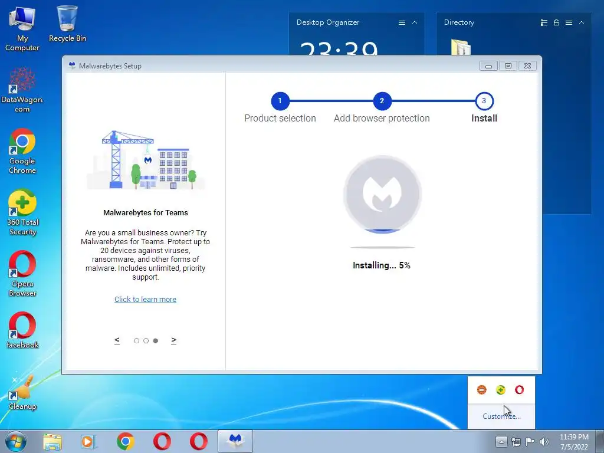Click step 1 Product selection circle
Image resolution: width=604 pixels, height=453 pixels.
tap(280, 101)
